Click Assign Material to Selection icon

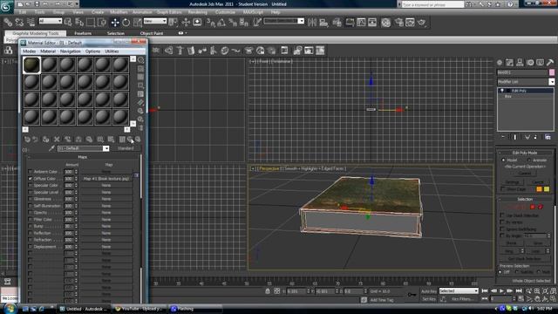(x=45, y=140)
